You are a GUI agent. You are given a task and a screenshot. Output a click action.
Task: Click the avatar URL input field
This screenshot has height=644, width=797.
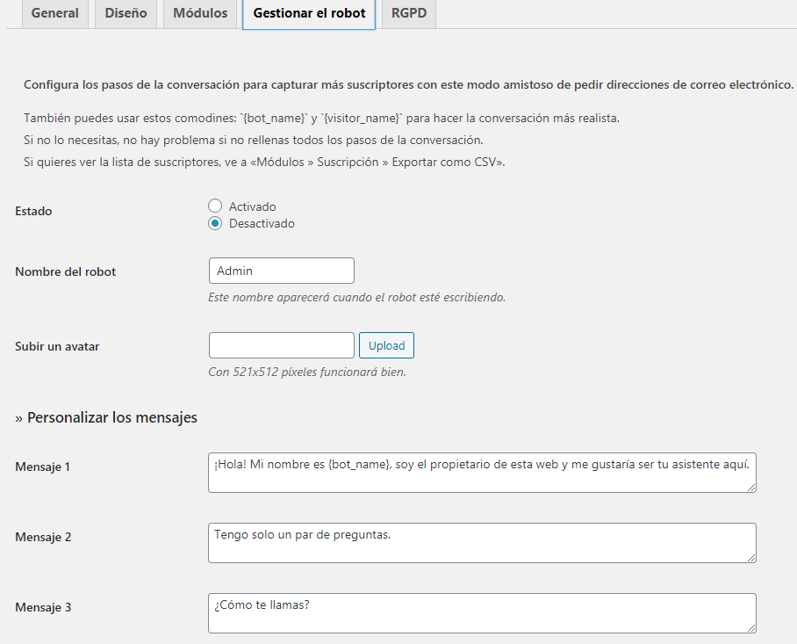[282, 345]
